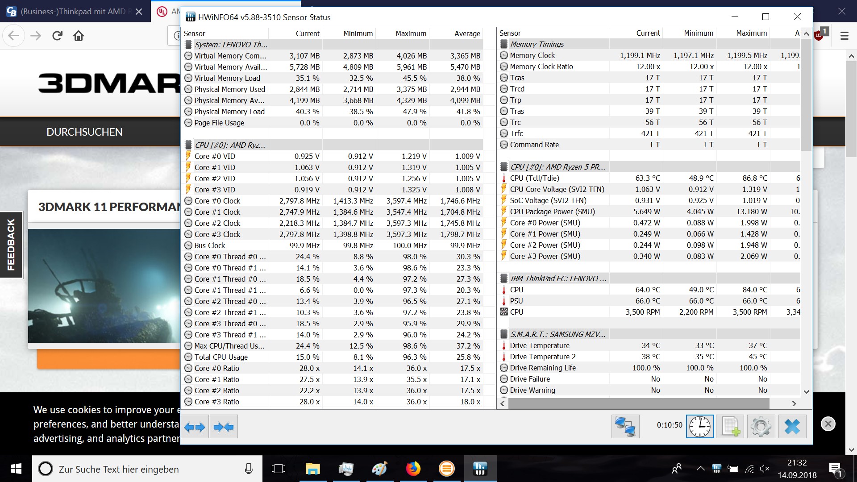Open Firefox from the Windows taskbar

[x=413, y=469]
